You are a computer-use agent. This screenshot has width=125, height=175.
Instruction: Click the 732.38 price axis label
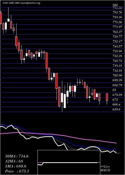click(117, 56)
